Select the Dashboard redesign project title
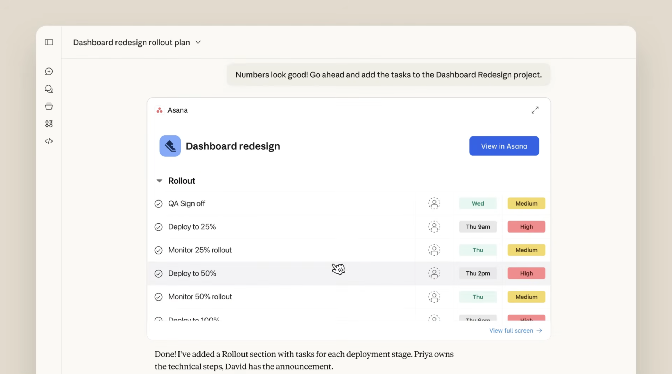The height and width of the screenshot is (374, 672). (x=233, y=146)
